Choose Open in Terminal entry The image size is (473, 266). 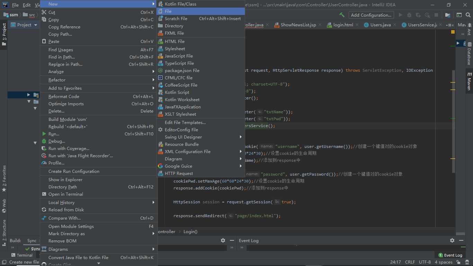pos(99,194)
